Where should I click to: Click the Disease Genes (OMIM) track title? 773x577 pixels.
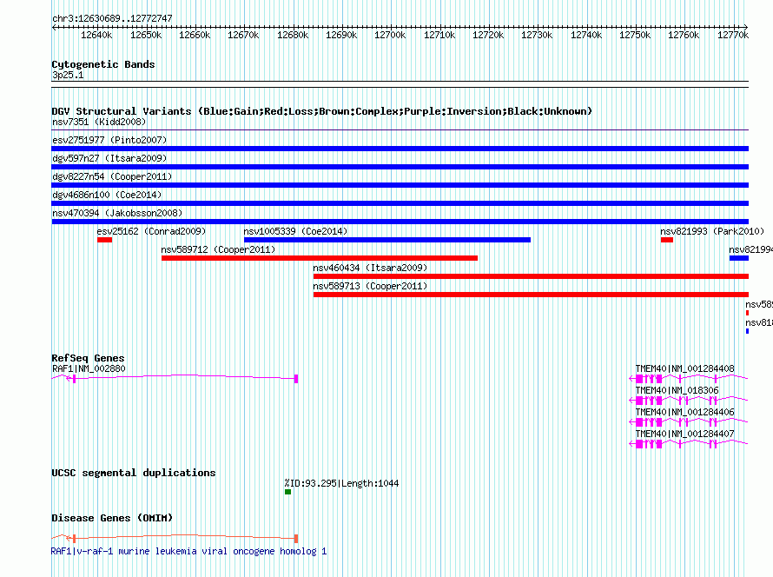112,518
